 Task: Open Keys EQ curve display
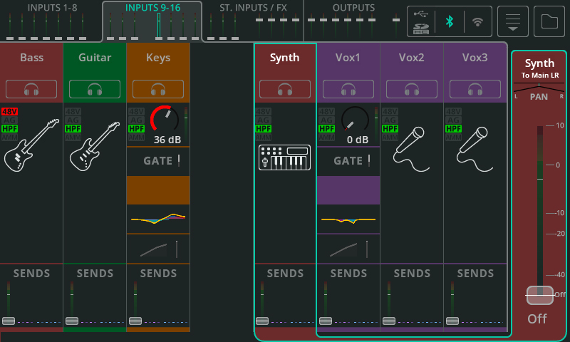(158, 219)
